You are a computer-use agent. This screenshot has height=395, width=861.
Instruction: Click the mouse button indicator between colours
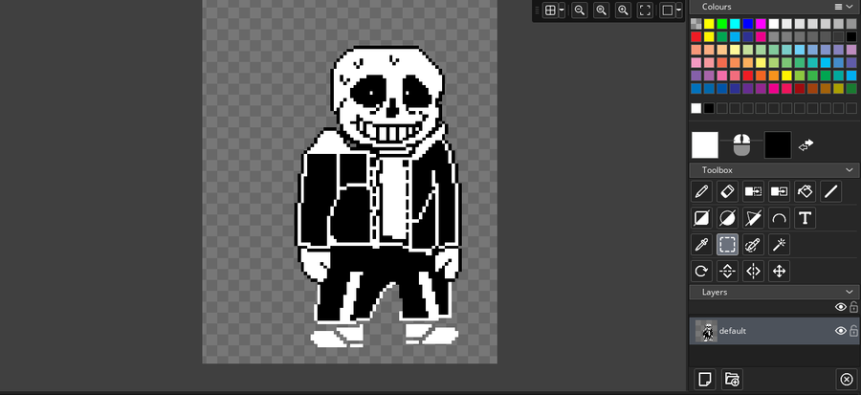(x=741, y=144)
